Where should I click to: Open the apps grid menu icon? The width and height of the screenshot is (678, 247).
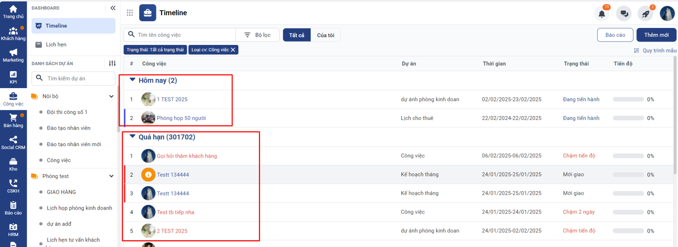coord(130,13)
